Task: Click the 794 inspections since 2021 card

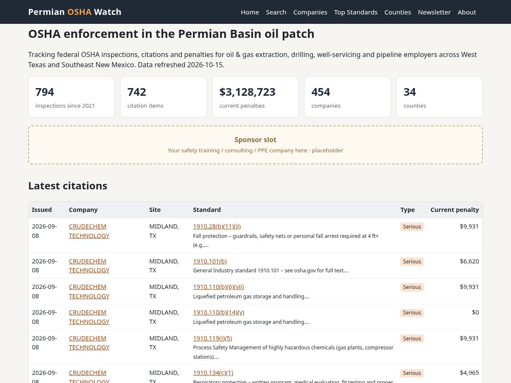Action: tap(71, 97)
